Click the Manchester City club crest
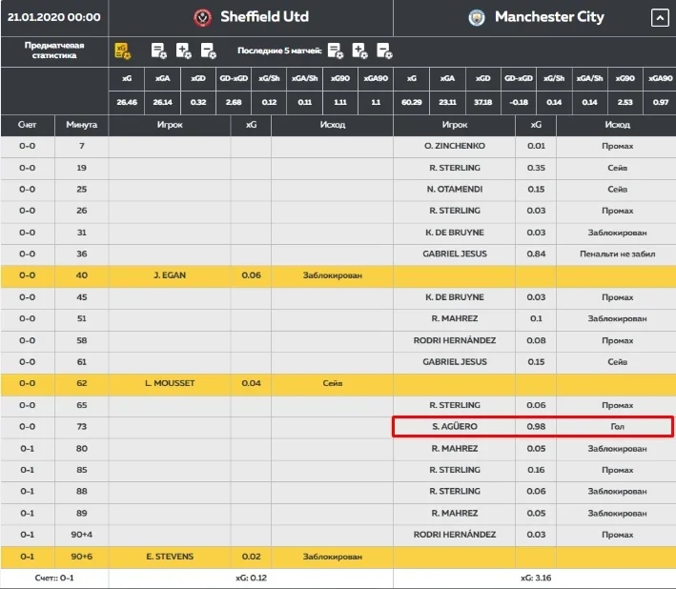The height and width of the screenshot is (589, 676). [x=477, y=17]
